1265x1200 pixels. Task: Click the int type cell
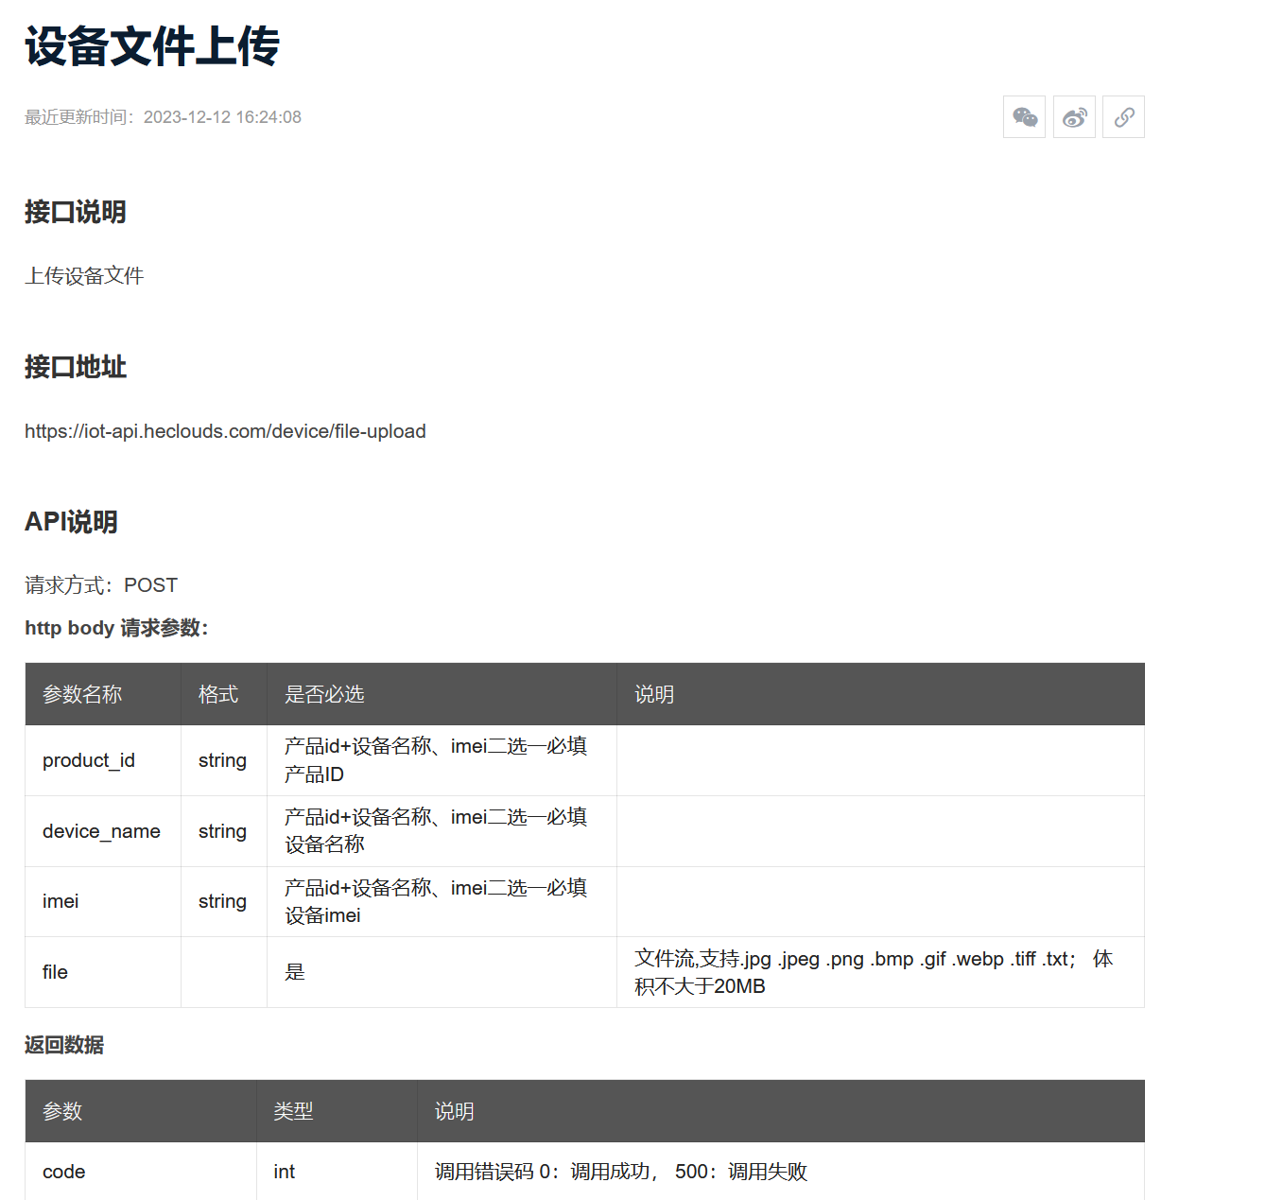338,1172
